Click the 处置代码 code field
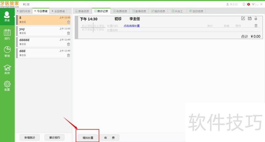Viewport: 265px width, 142px height. click(112, 26)
